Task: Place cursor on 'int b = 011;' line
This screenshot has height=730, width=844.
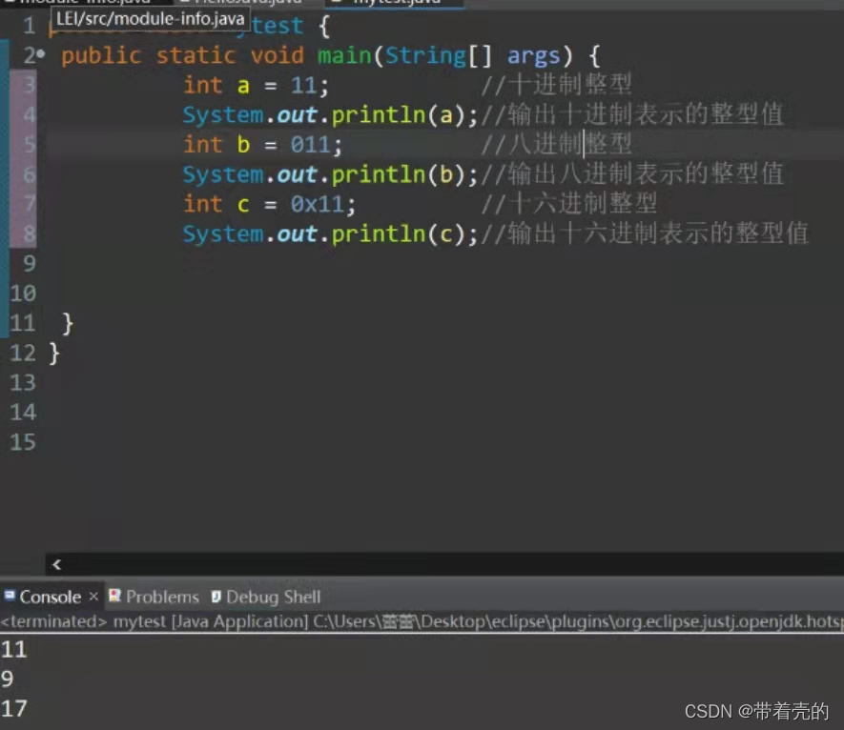Action: click(x=262, y=145)
